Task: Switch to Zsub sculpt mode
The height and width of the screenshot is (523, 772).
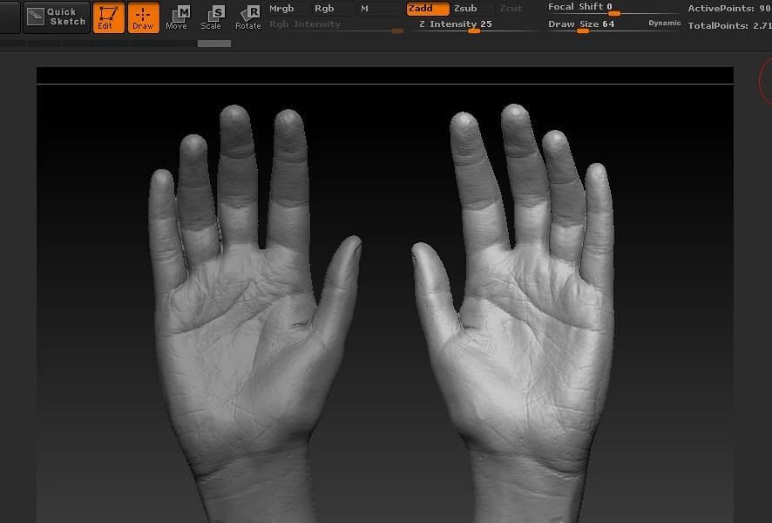Action: 465,9
